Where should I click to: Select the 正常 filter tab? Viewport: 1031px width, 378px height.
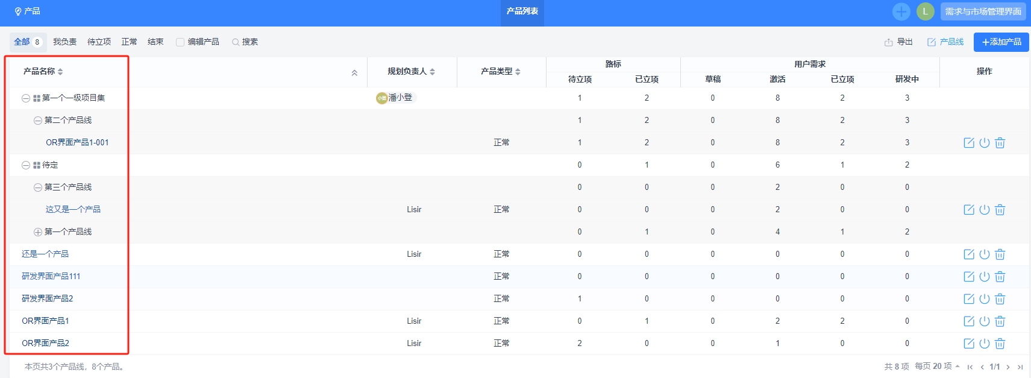point(129,42)
